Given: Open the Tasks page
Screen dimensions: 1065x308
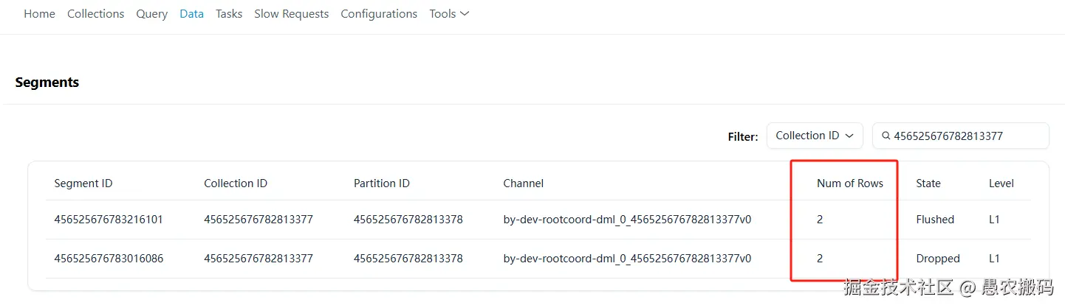Looking at the screenshot, I should coord(229,14).
